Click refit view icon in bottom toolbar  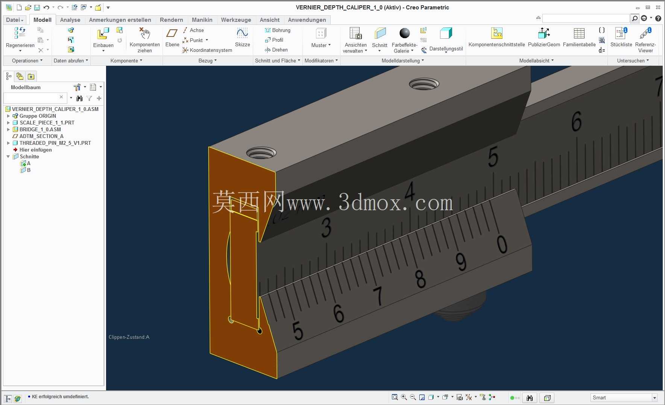click(x=395, y=397)
